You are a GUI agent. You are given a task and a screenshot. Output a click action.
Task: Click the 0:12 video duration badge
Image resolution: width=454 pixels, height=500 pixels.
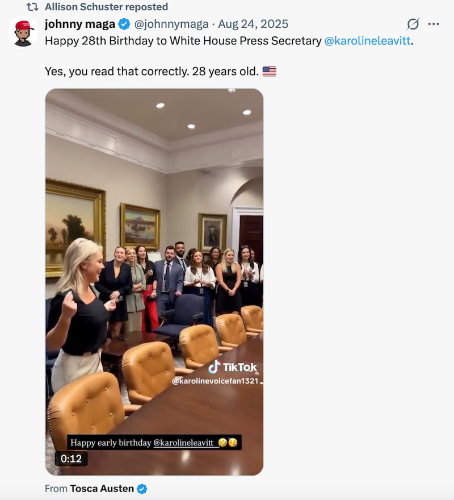click(x=71, y=459)
